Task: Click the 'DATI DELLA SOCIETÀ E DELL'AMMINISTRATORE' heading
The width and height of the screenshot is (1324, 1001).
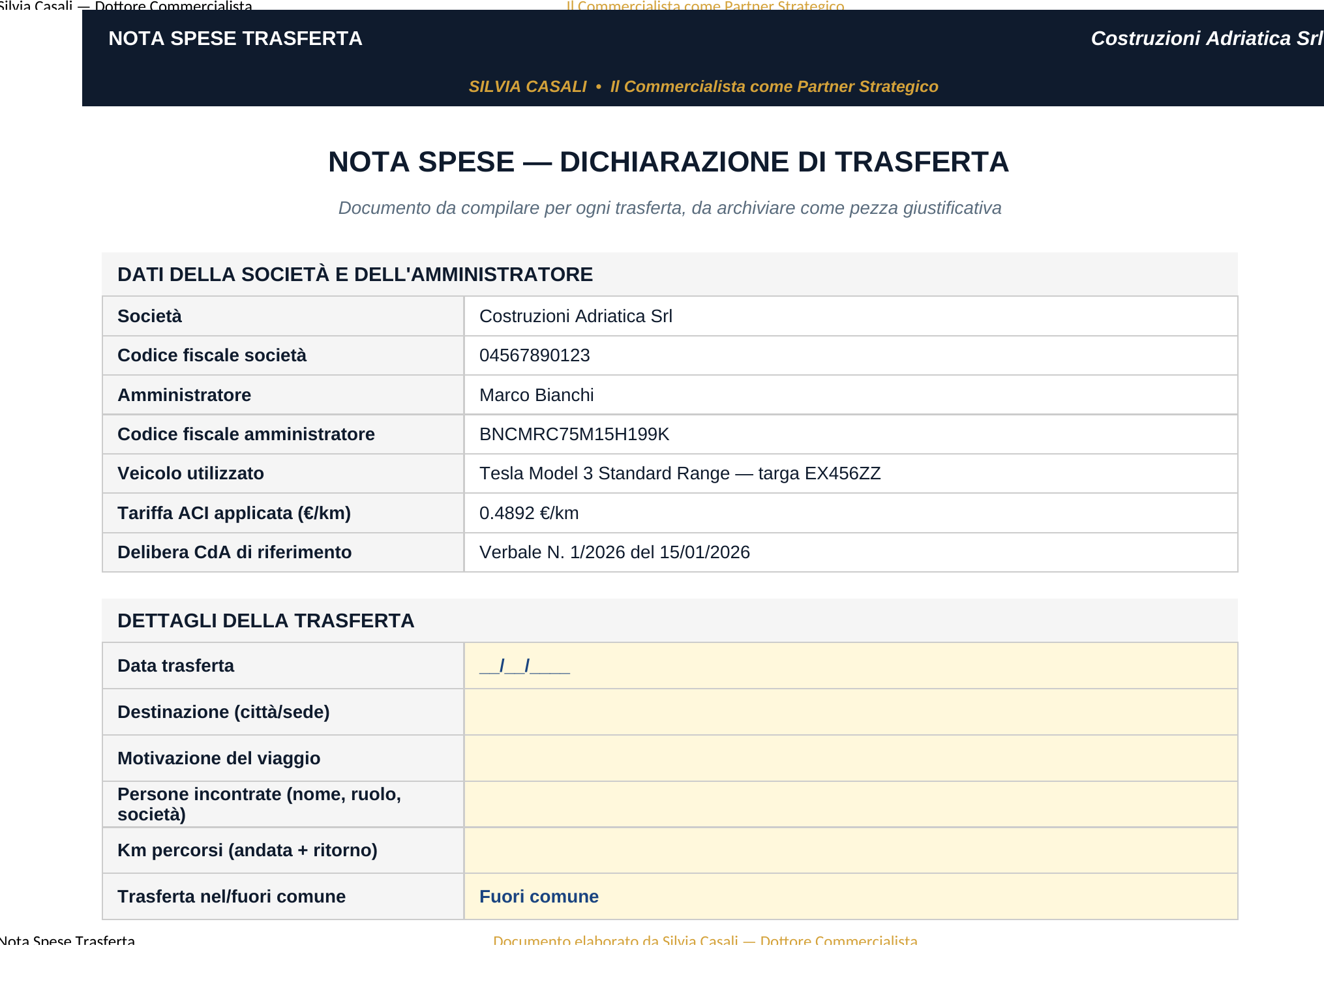Action: click(x=355, y=275)
